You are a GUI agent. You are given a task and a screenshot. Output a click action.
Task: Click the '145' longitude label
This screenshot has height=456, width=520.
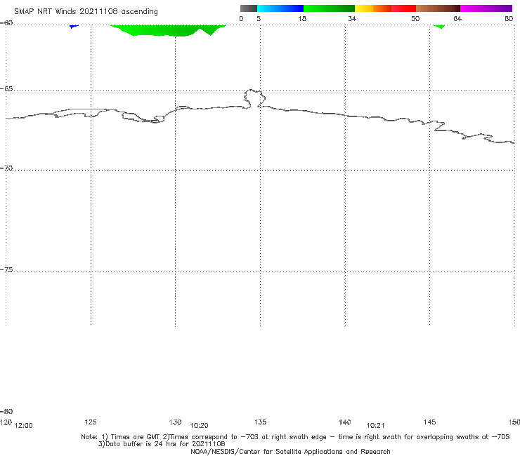pos(430,422)
